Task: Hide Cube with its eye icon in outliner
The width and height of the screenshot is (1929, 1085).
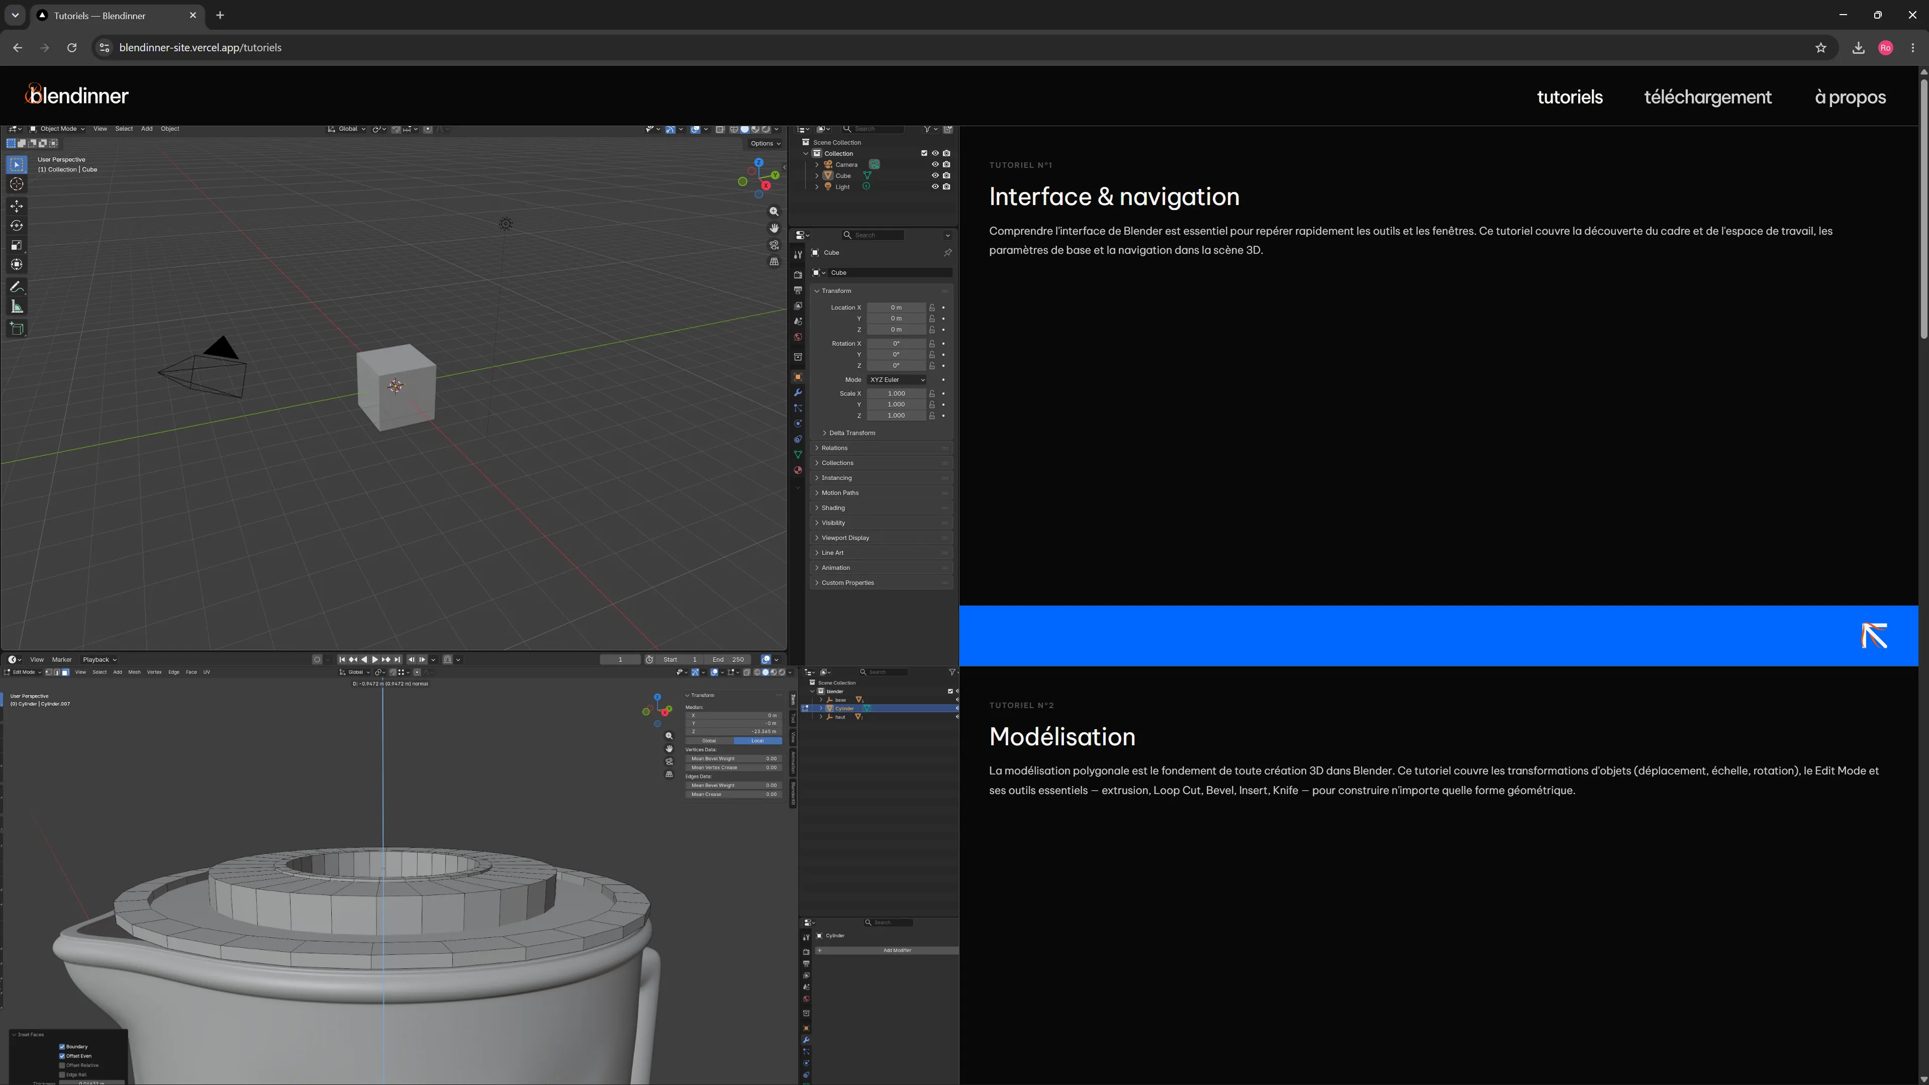Action: point(934,175)
